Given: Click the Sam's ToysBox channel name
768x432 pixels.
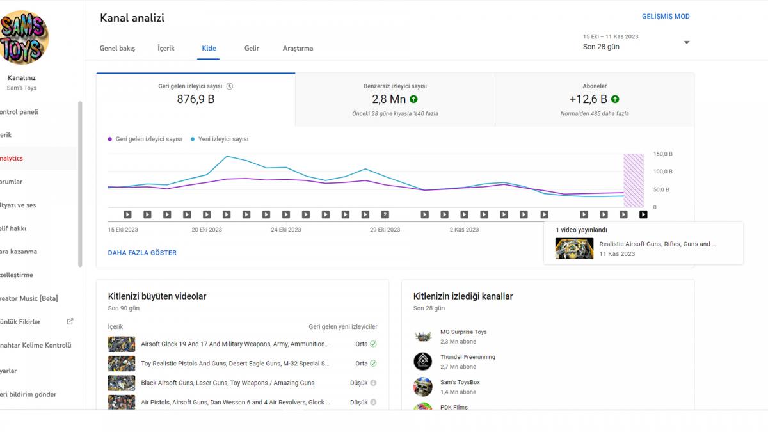Looking at the screenshot, I should click(460, 382).
